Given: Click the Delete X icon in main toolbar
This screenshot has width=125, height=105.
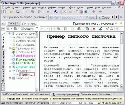Looking at the screenshot, I should pyautogui.click(x=64, y=12).
